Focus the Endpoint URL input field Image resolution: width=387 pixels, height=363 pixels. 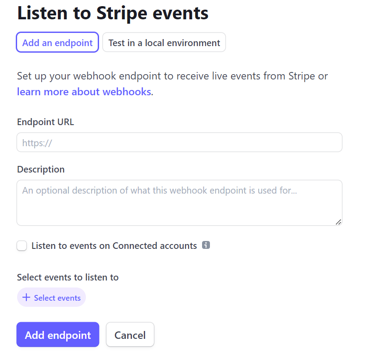(x=179, y=143)
